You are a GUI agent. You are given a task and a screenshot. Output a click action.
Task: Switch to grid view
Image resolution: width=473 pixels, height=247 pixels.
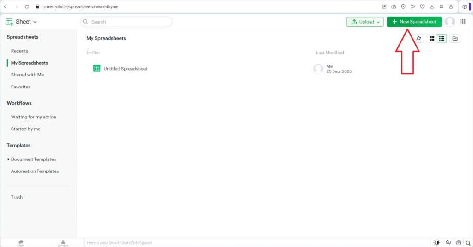[432, 39]
